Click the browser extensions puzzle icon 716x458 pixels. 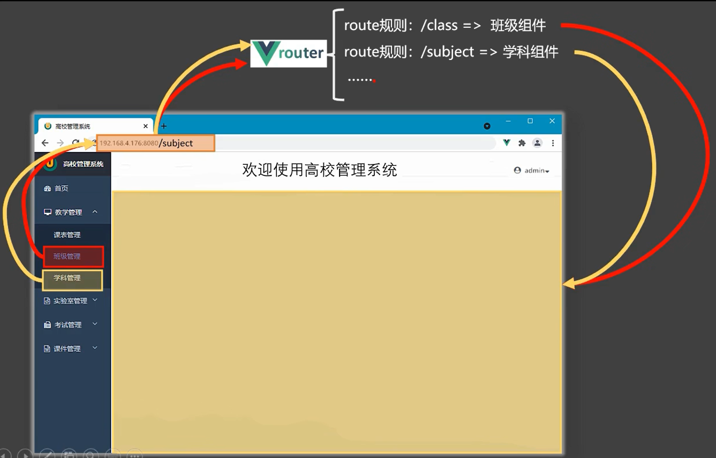pyautogui.click(x=522, y=143)
